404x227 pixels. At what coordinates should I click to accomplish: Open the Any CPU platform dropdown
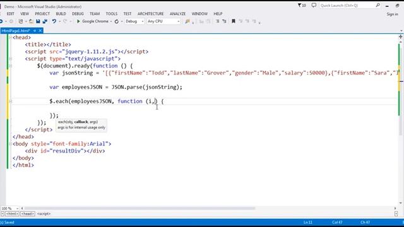point(163,21)
